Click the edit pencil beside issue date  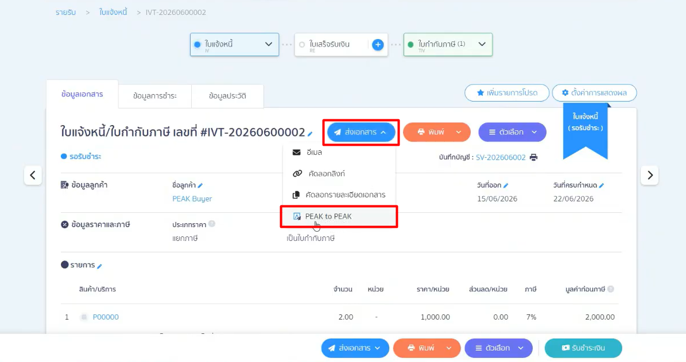click(506, 185)
